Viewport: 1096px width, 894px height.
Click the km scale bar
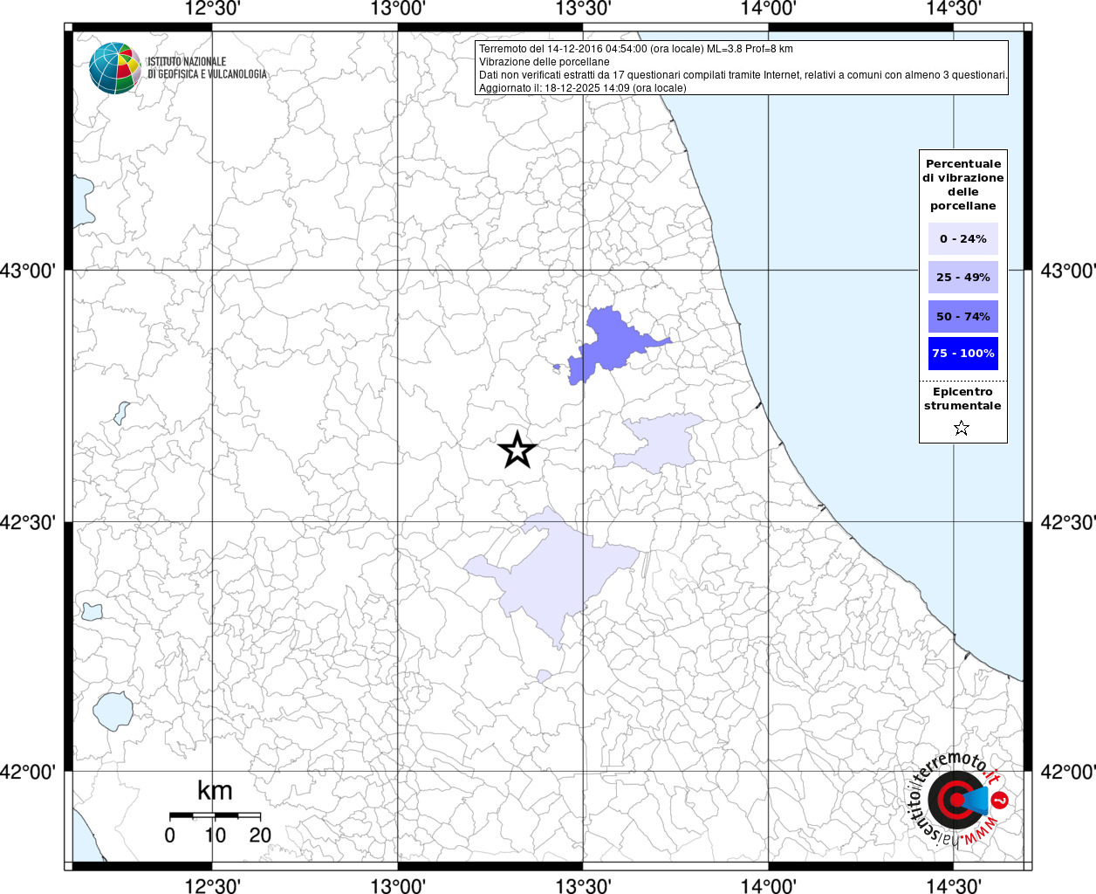click(x=215, y=815)
